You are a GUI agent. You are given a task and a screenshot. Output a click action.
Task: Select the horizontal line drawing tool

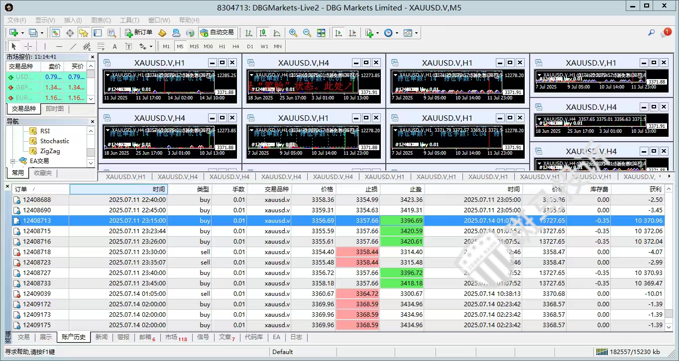click(59, 46)
